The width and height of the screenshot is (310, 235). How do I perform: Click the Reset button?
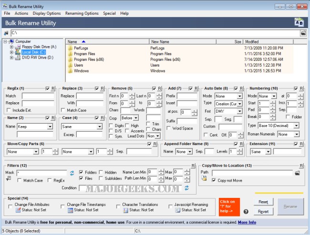pos(263,202)
